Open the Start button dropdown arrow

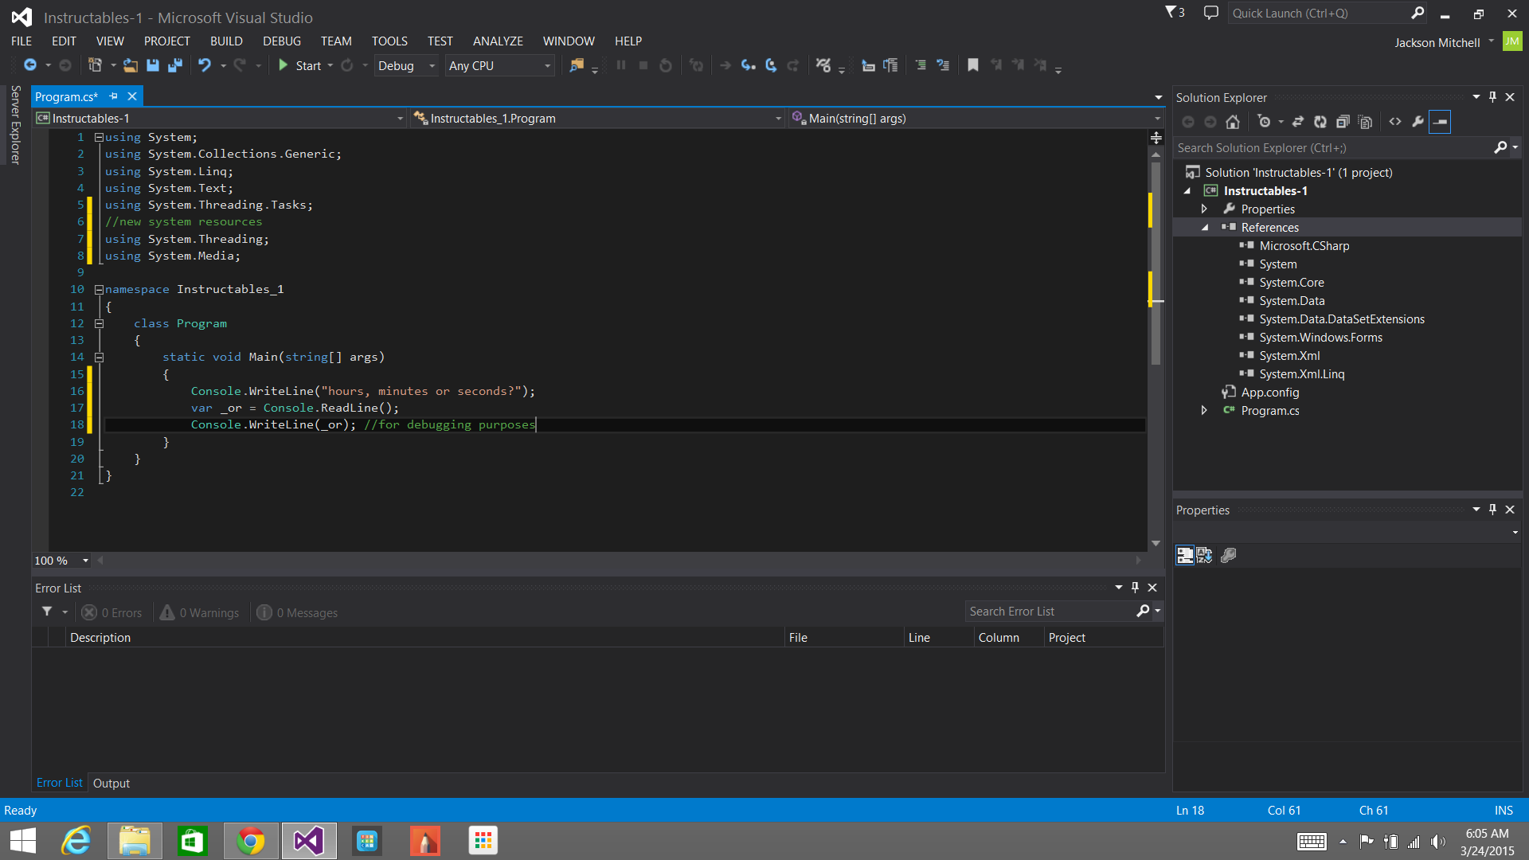(x=330, y=65)
